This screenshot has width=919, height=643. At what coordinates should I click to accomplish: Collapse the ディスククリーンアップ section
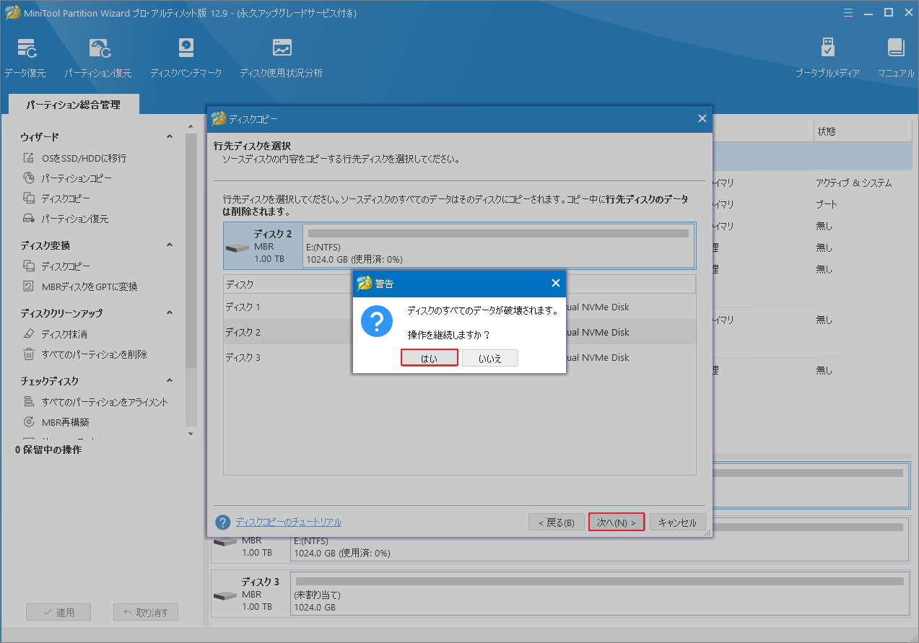tap(170, 312)
